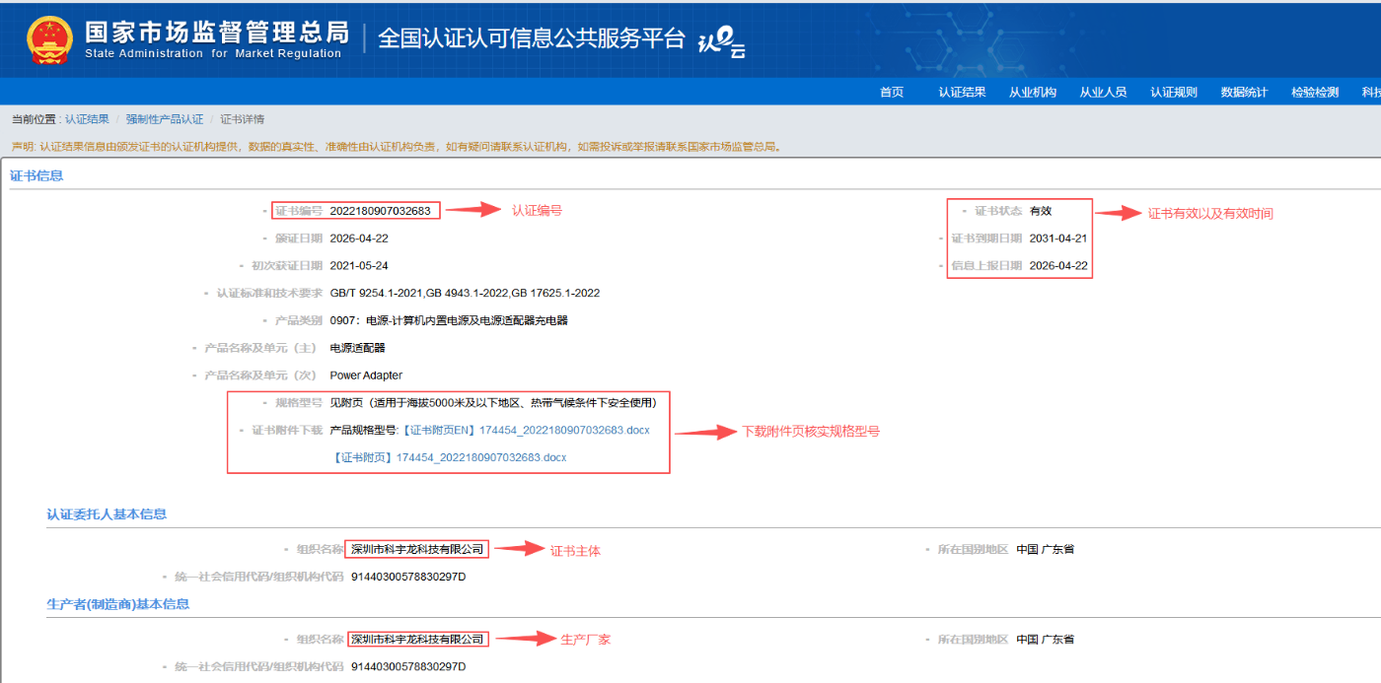Click the issue date 2026-04-22 next to 颁证日期
Screen dimensions: 1381x683
(359, 239)
